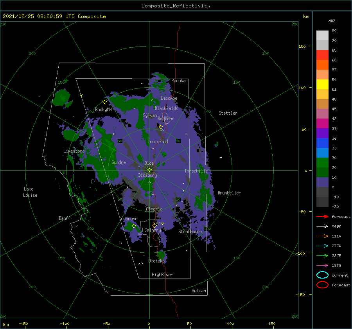Click the Airdrie city label
Image resolution: width=352 pixels, height=329 pixels.
pos(154,209)
